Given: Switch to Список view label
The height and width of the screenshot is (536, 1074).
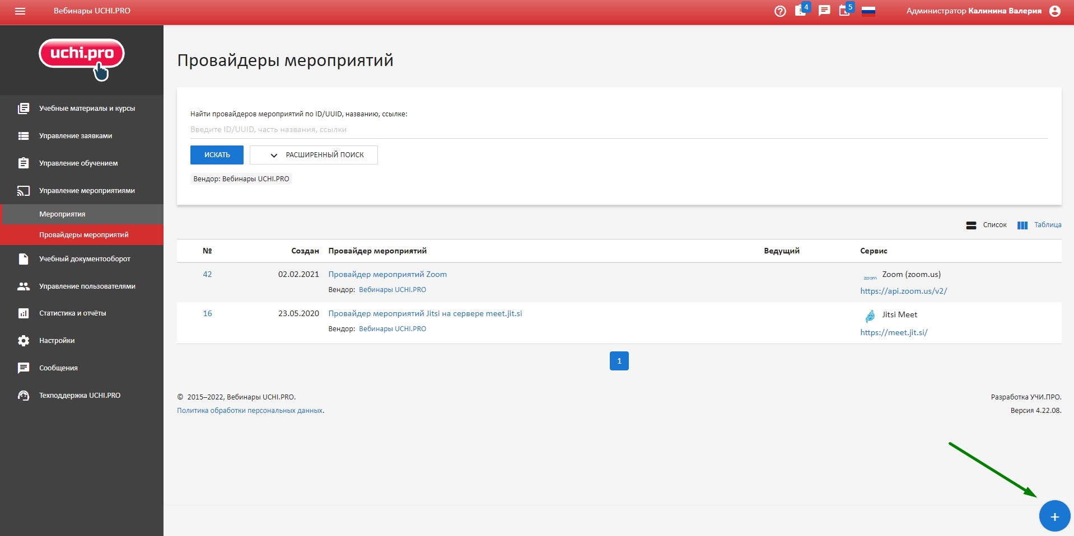Looking at the screenshot, I should tap(994, 225).
